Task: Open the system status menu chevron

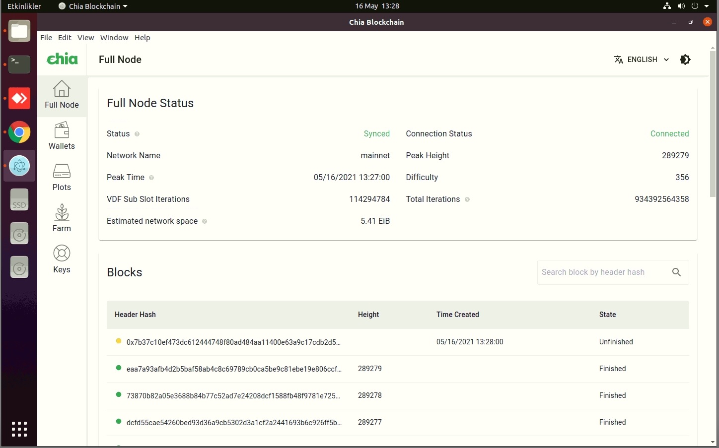Action: coord(707,6)
